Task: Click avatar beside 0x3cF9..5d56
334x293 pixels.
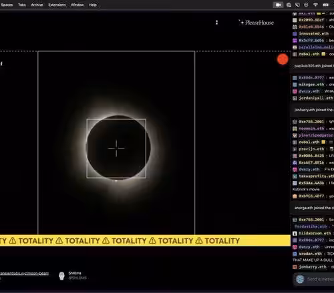Action: tap(295, 41)
